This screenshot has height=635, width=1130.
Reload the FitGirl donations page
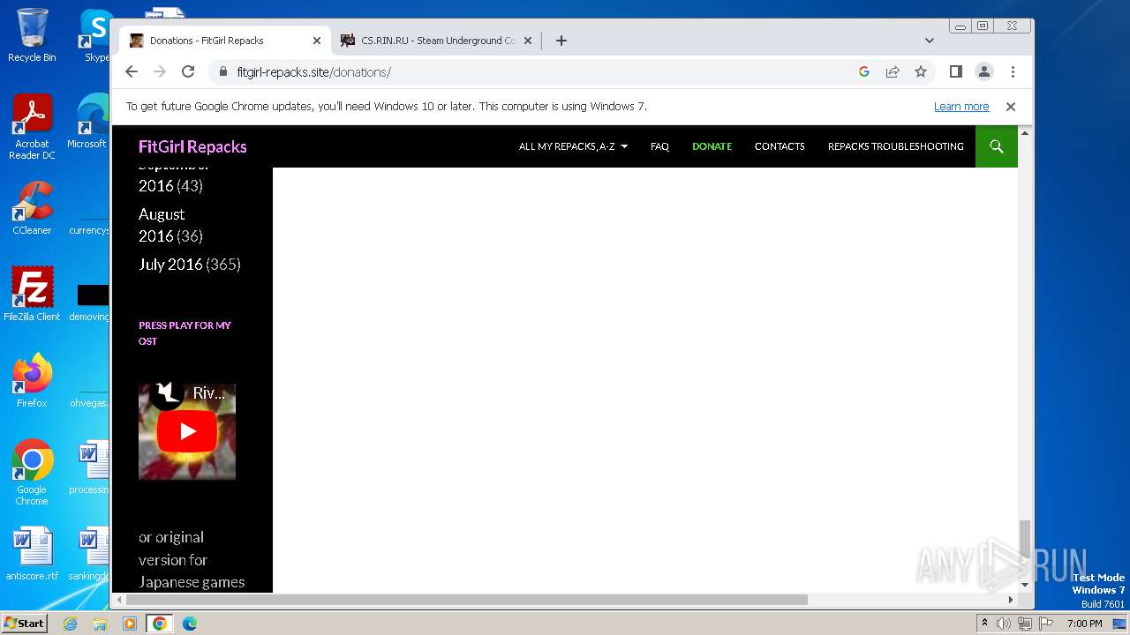[x=188, y=71]
